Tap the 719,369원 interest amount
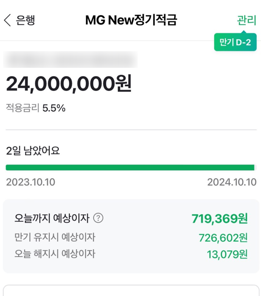261x296 pixels. pos(220,219)
